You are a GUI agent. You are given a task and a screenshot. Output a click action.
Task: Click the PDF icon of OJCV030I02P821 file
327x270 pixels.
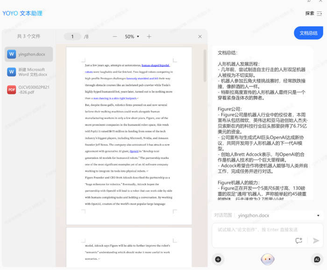point(12,90)
